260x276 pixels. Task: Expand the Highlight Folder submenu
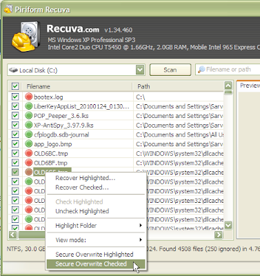tap(96, 226)
